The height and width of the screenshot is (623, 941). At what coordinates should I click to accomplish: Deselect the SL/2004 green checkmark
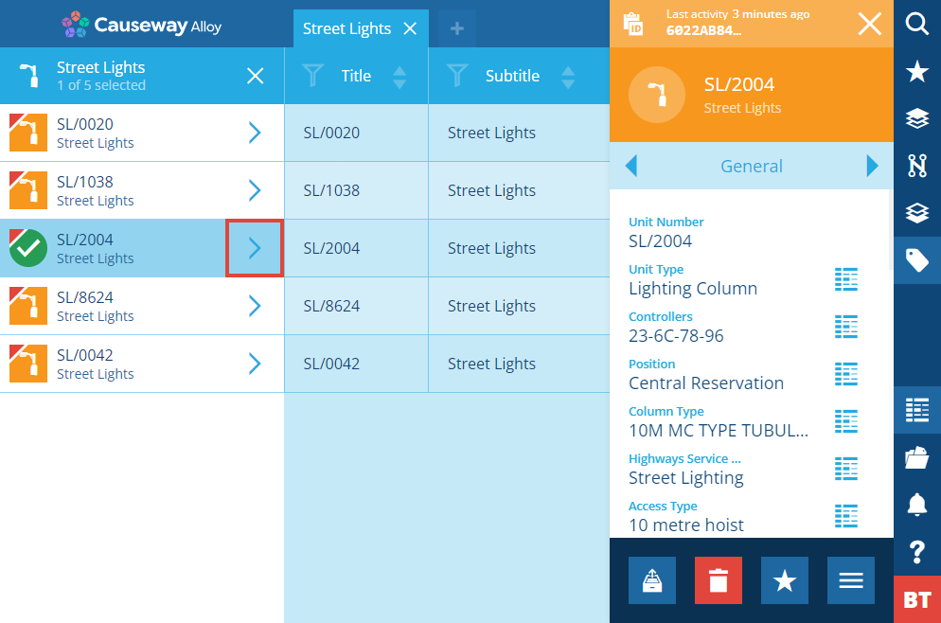pos(28,248)
